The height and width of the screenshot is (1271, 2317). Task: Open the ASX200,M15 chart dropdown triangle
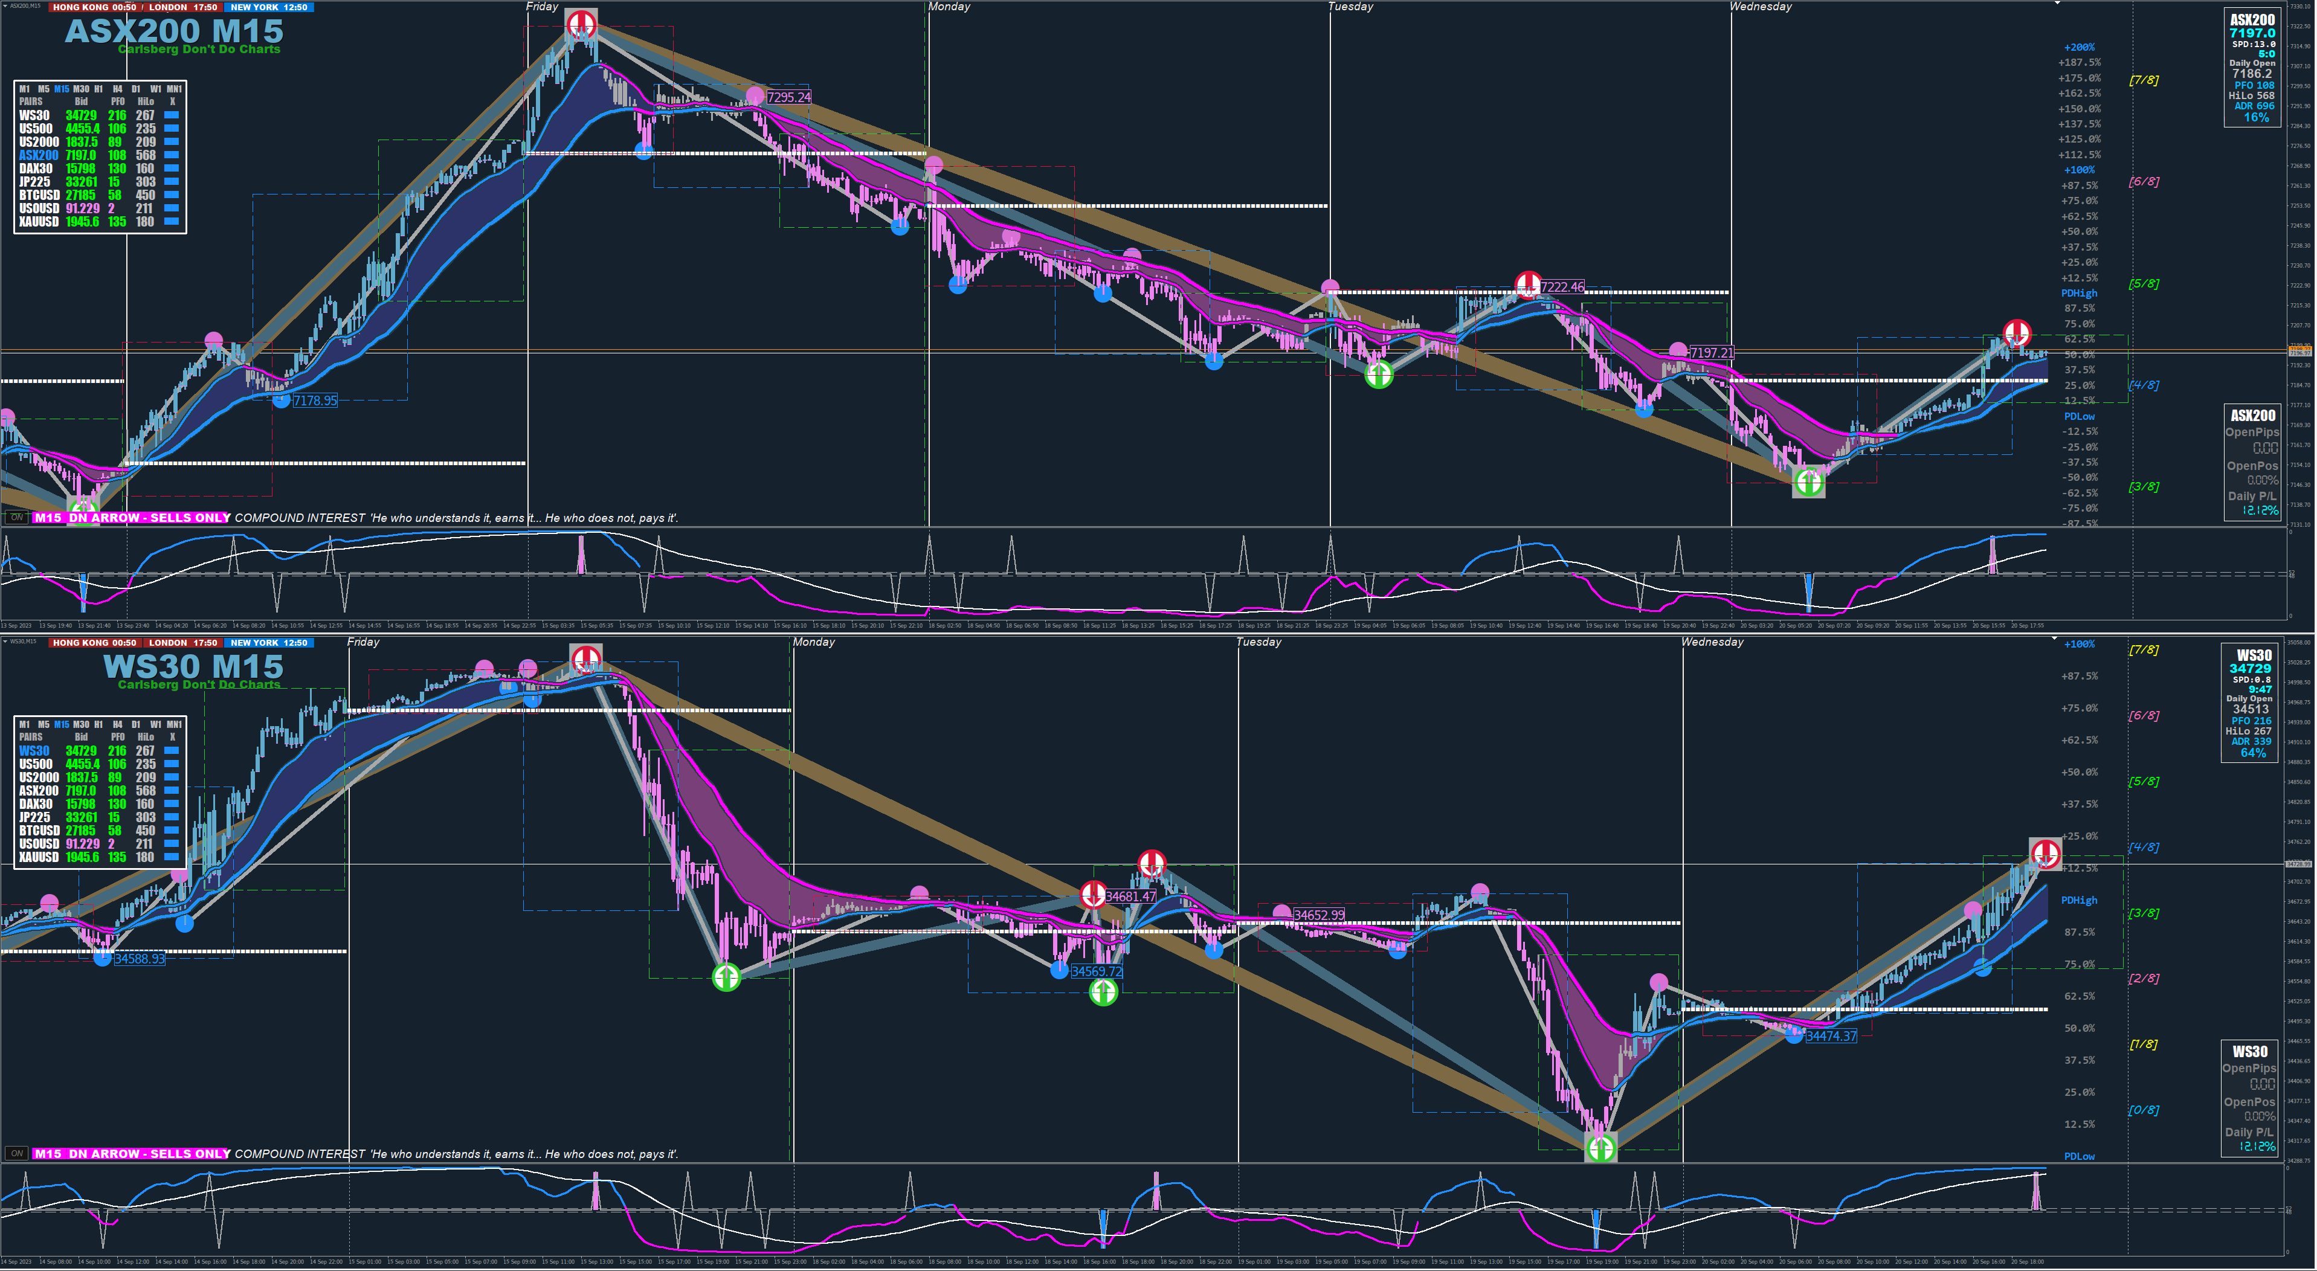4,5
